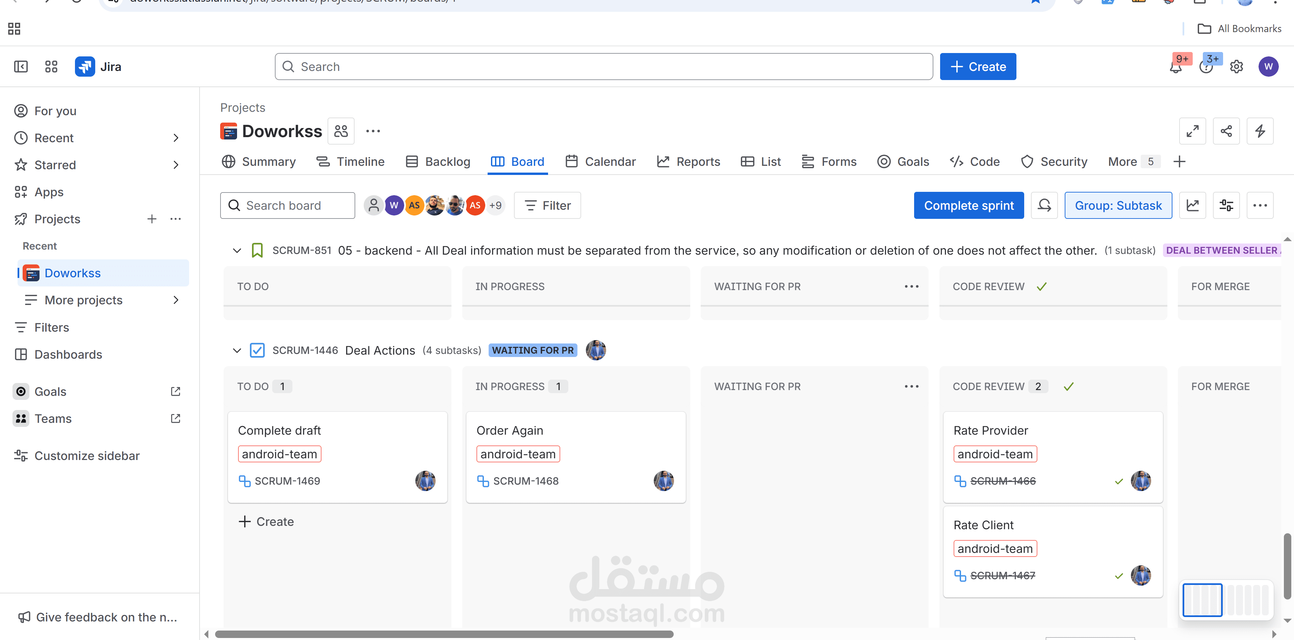Switch to the Backlog tab
The height and width of the screenshot is (640, 1294).
click(438, 162)
